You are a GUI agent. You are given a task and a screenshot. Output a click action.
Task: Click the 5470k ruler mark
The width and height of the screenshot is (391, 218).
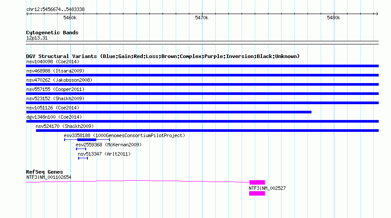pos(202,18)
